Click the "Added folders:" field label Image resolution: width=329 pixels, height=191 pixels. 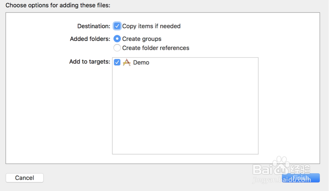90,39
